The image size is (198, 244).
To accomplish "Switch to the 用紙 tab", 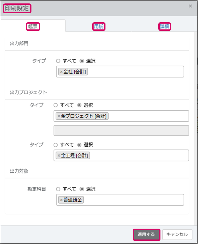I will click(x=99, y=27).
